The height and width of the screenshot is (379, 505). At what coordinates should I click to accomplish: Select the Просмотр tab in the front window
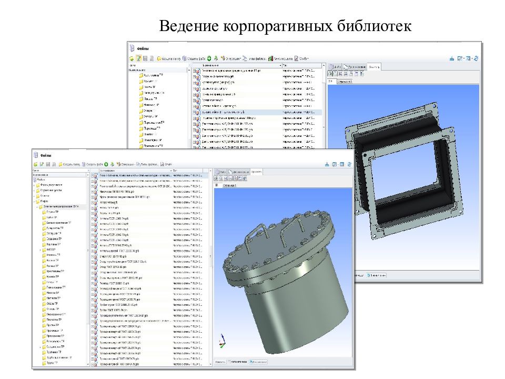tap(256, 172)
